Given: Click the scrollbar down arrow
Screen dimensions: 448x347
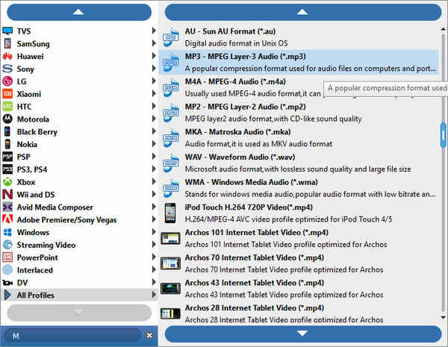Looking at the screenshot, I should click(443, 317).
